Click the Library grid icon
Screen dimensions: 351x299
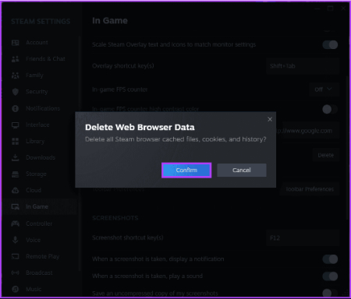[16, 141]
